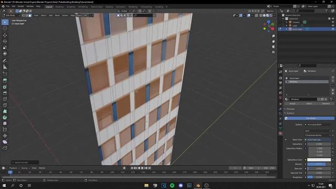
Task: Open the Playback dropdown in timeline
Action: tap(14, 168)
